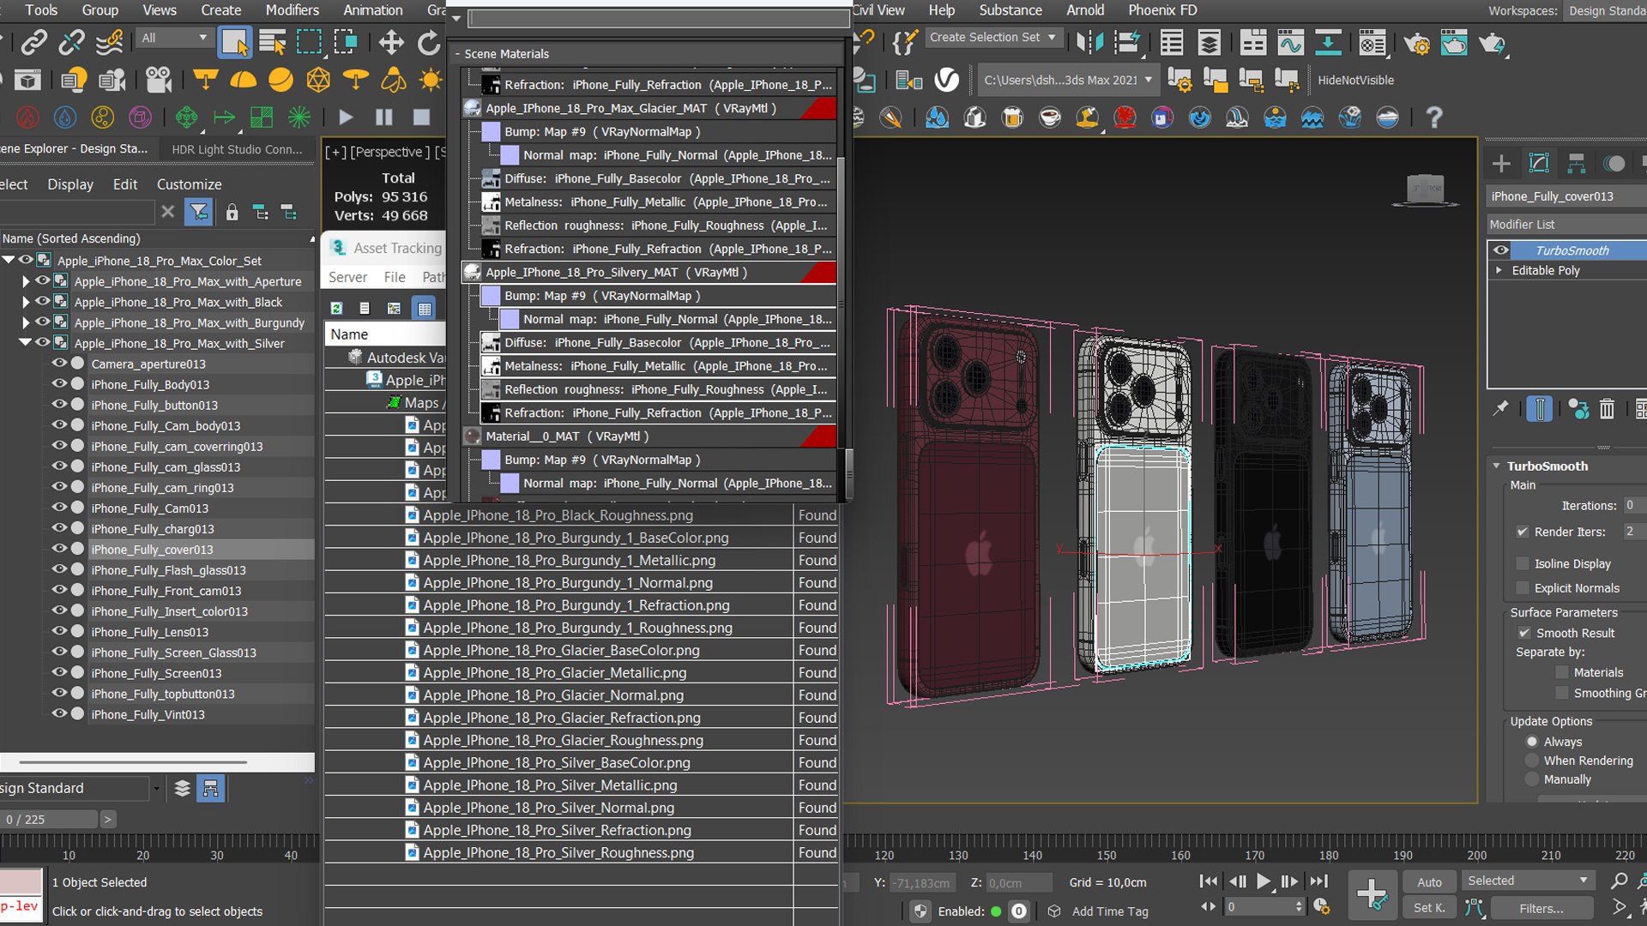This screenshot has width=1647, height=926.
Task: Click the help question mark icon
Action: coord(1433,117)
